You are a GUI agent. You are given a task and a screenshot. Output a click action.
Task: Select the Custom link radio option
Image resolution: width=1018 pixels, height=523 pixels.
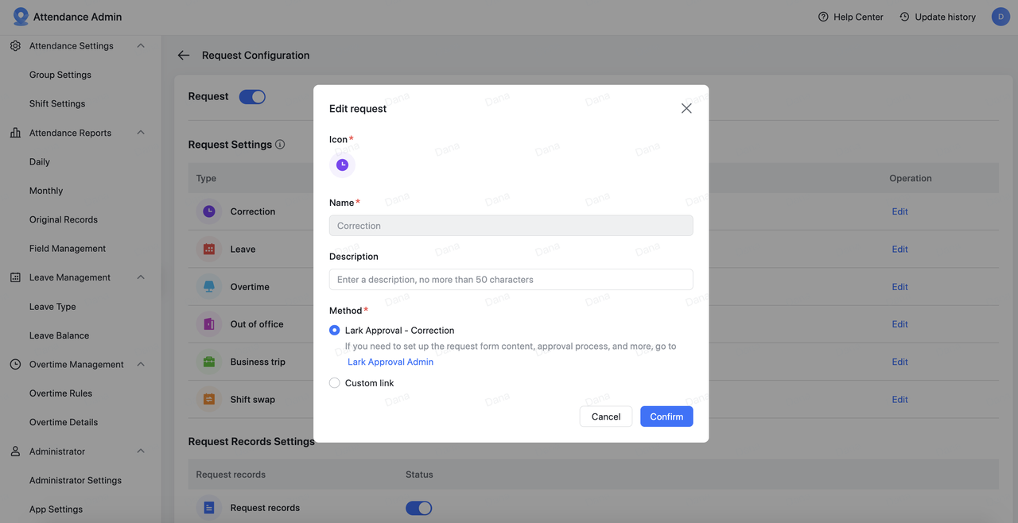coord(335,383)
